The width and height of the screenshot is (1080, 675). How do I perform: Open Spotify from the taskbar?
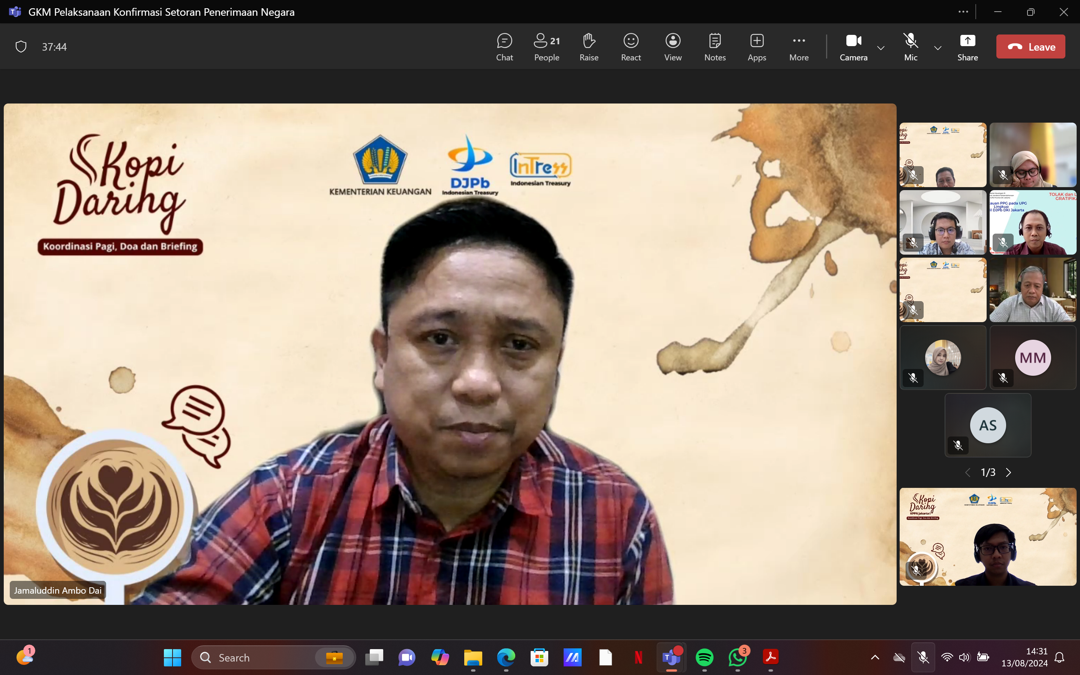[x=704, y=657]
